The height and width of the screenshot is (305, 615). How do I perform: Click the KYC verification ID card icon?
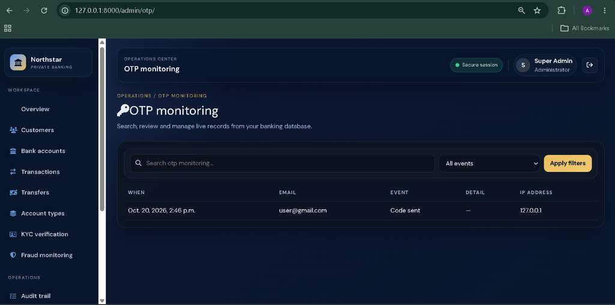13,234
